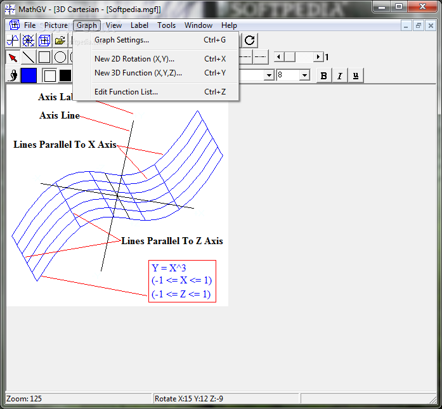The image size is (442, 409).
Task: Toggle bold text formatting
Action: click(x=324, y=75)
